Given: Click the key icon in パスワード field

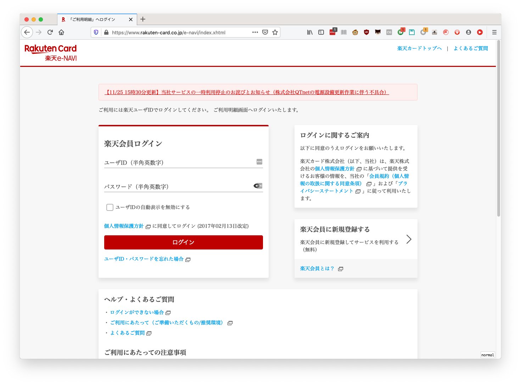Looking at the screenshot, I should [258, 186].
